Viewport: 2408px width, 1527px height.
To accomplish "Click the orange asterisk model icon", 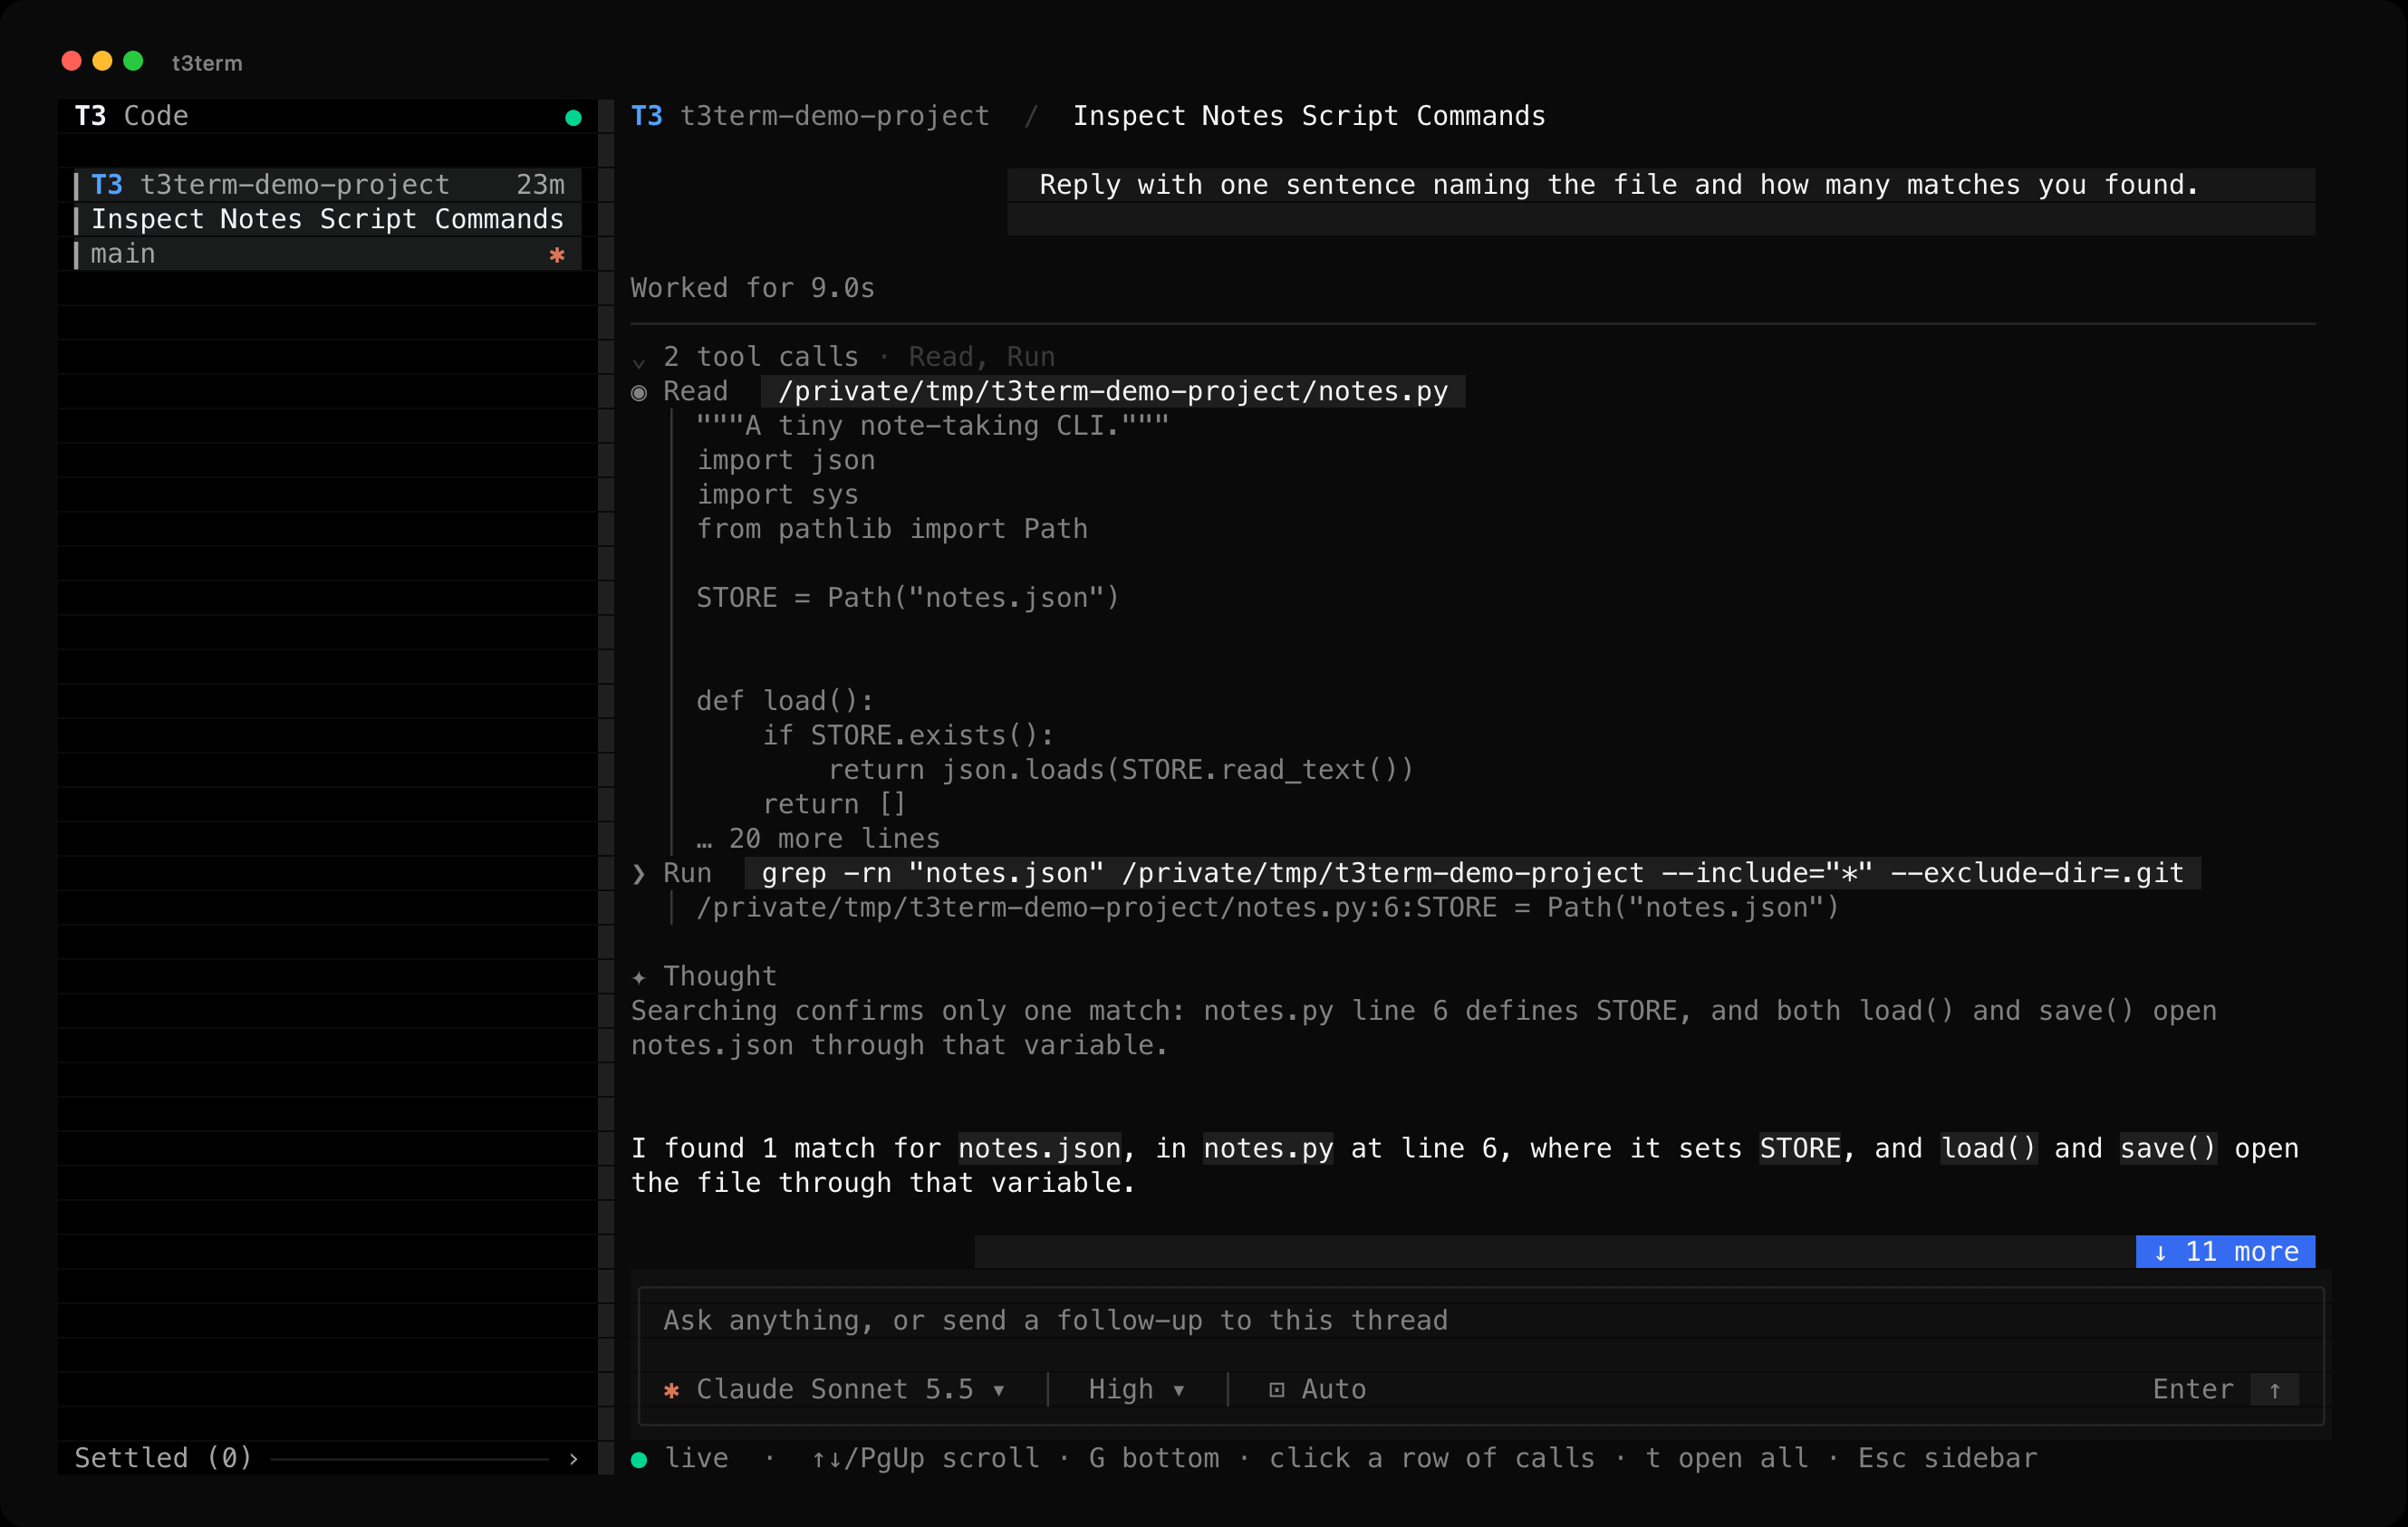I will pos(671,1390).
